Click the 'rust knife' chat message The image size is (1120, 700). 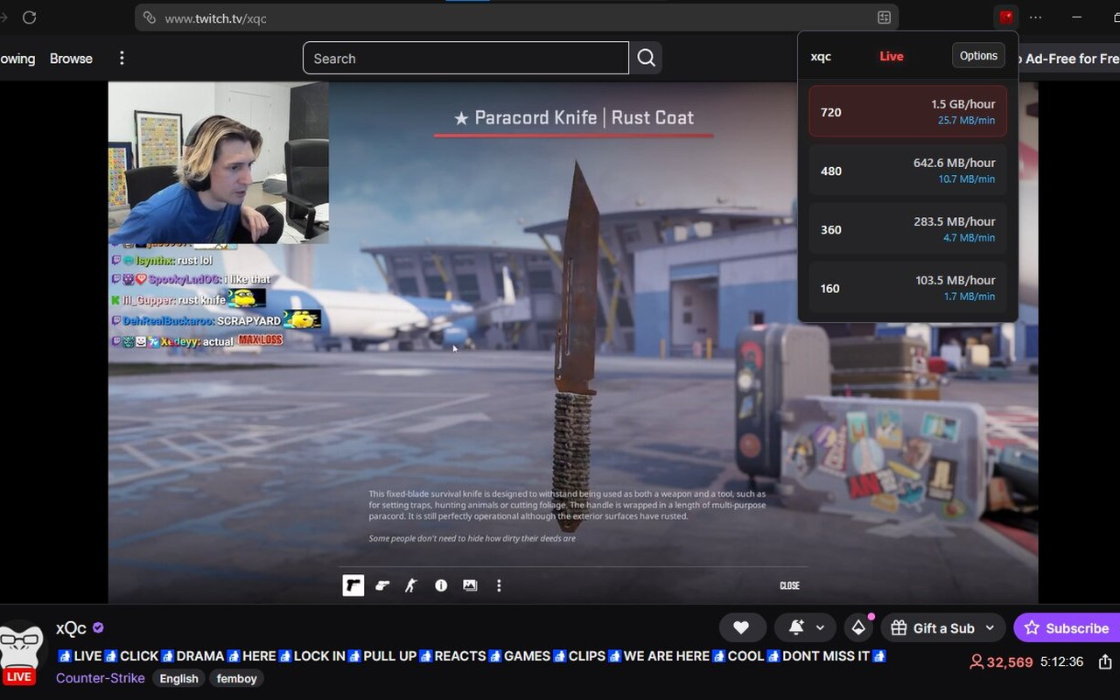click(x=187, y=299)
